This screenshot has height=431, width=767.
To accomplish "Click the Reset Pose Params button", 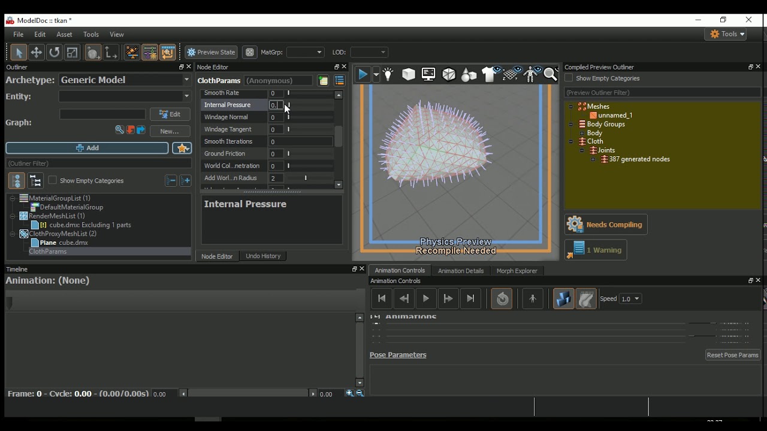I will 733,355.
